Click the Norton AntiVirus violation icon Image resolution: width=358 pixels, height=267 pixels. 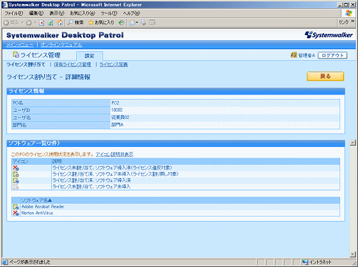(x=16, y=213)
